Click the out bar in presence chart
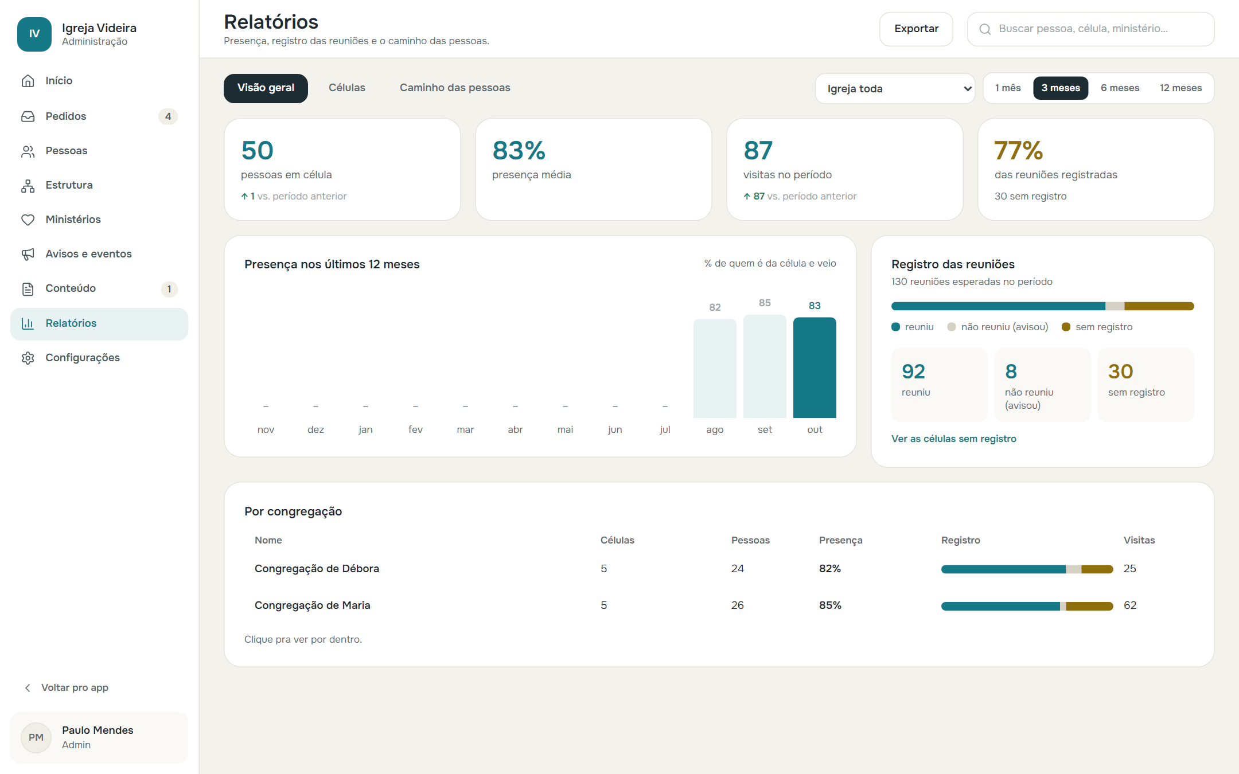The width and height of the screenshot is (1239, 774). coord(815,368)
